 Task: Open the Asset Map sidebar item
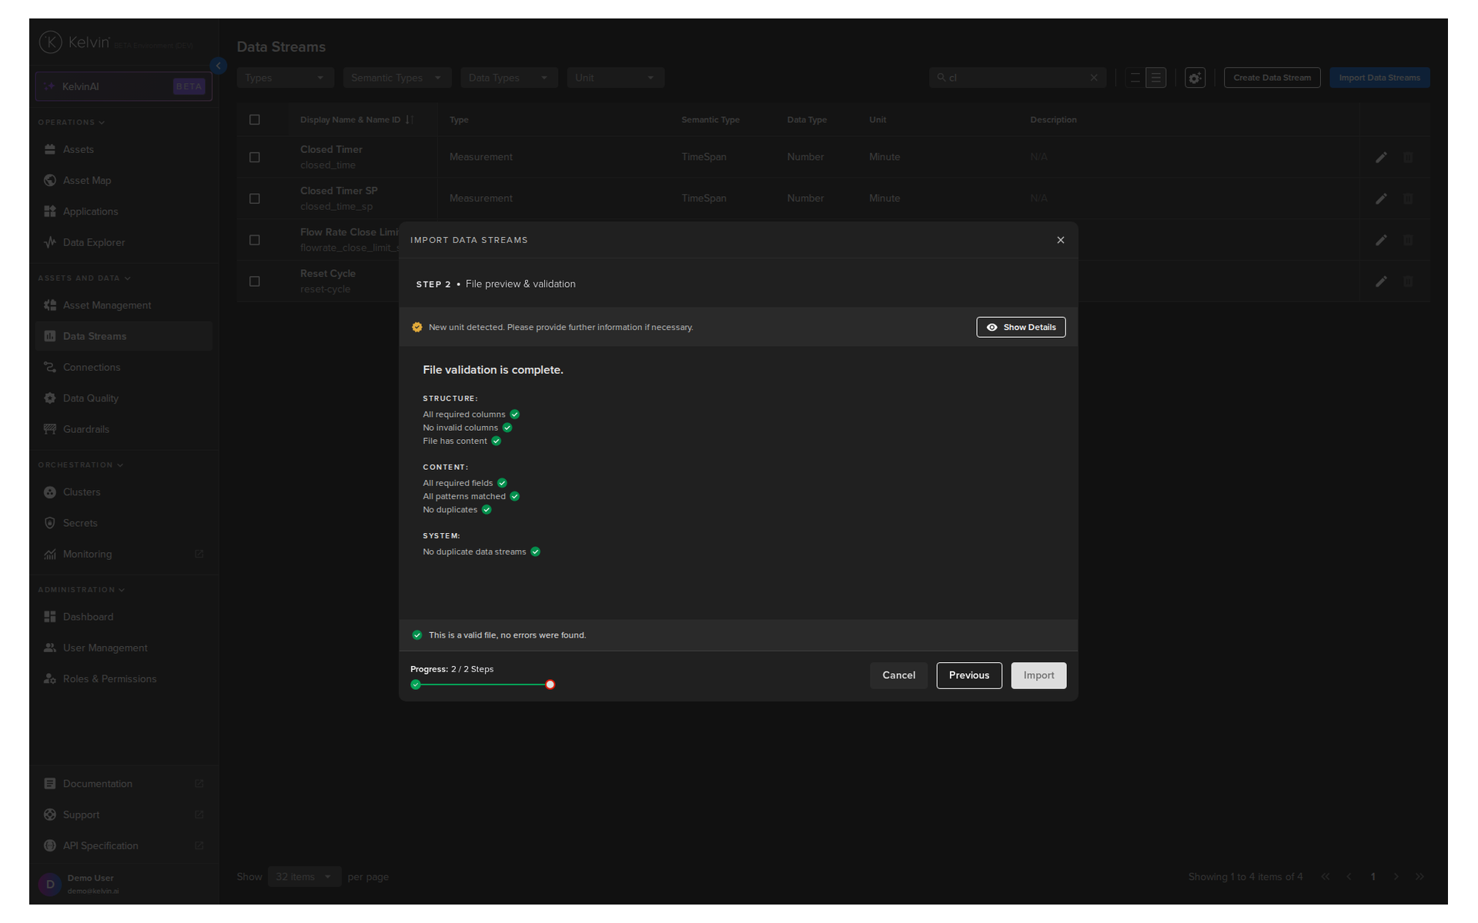point(87,180)
